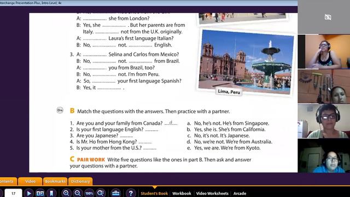This screenshot has width=350, height=197.
Task: Open the Dictionary tab
Action: click(80, 181)
